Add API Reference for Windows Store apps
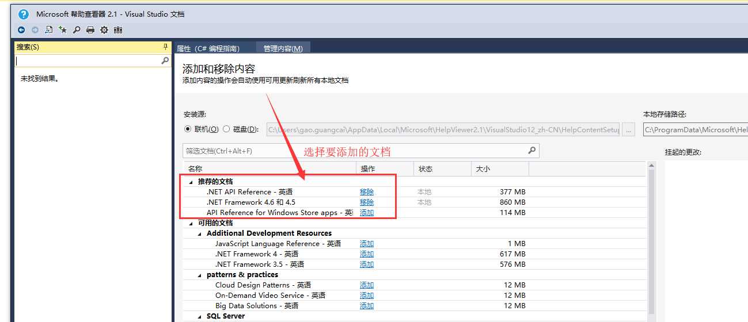The height and width of the screenshot is (322, 748). pyautogui.click(x=367, y=213)
